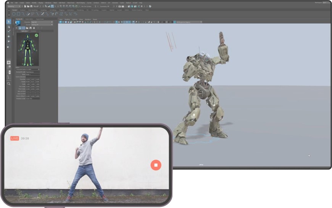Click the Lasso select tool
This screenshot has height=208, width=332.
point(9,27)
